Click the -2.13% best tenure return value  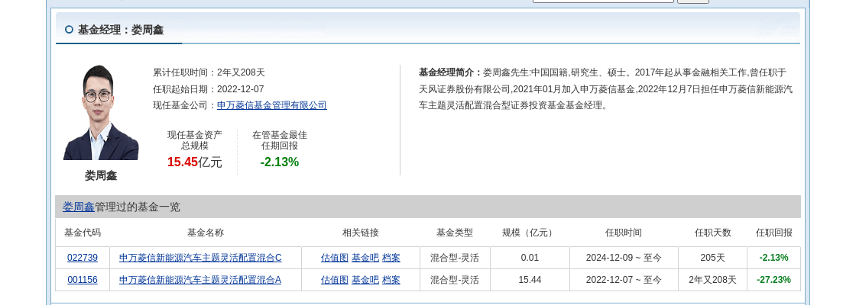click(x=280, y=162)
